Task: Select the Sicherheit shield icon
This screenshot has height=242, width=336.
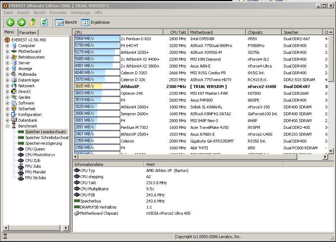Action: pos(14,109)
